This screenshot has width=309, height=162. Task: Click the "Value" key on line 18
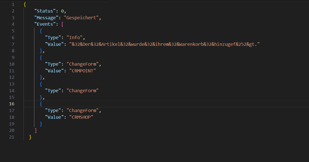pyautogui.click(x=54, y=117)
